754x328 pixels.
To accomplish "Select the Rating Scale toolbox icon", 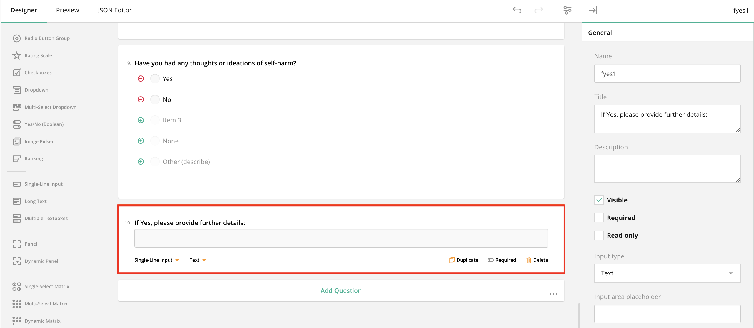I will (x=16, y=55).
